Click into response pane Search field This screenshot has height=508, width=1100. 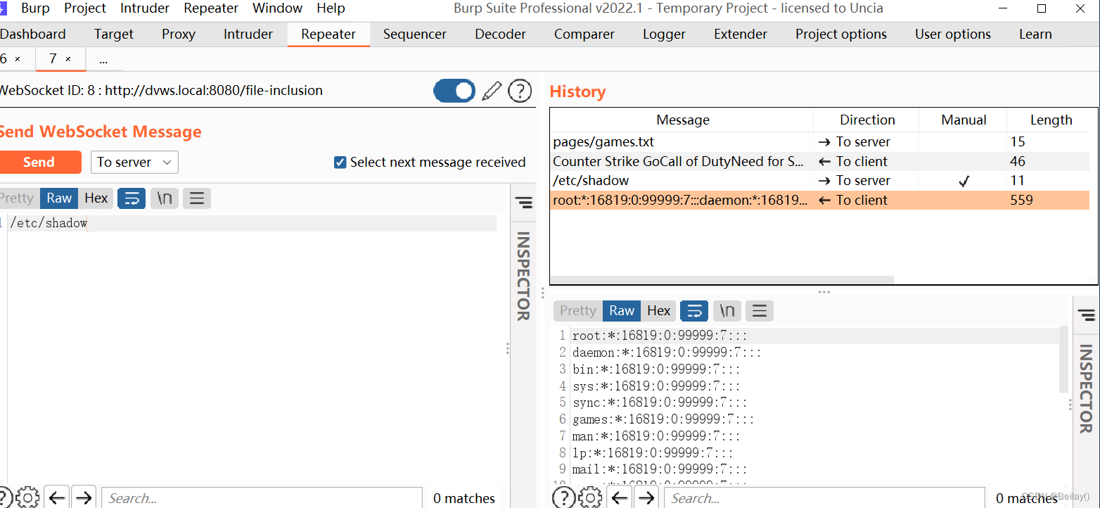click(x=824, y=498)
